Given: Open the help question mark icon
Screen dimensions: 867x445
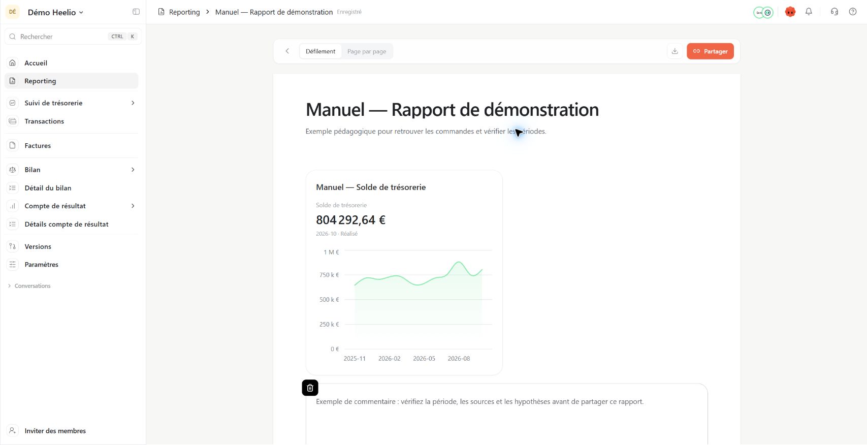Looking at the screenshot, I should pyautogui.click(x=853, y=12).
